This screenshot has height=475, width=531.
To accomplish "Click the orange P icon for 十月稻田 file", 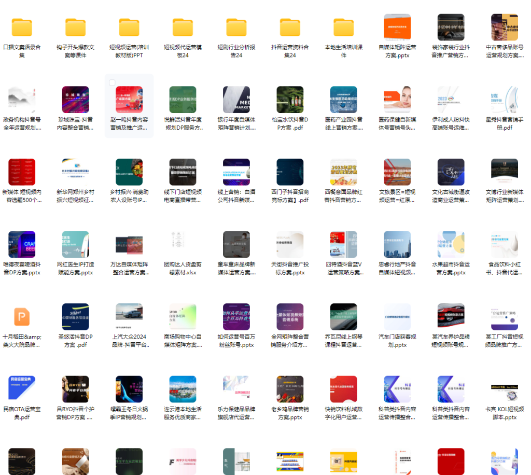I will (22, 317).
